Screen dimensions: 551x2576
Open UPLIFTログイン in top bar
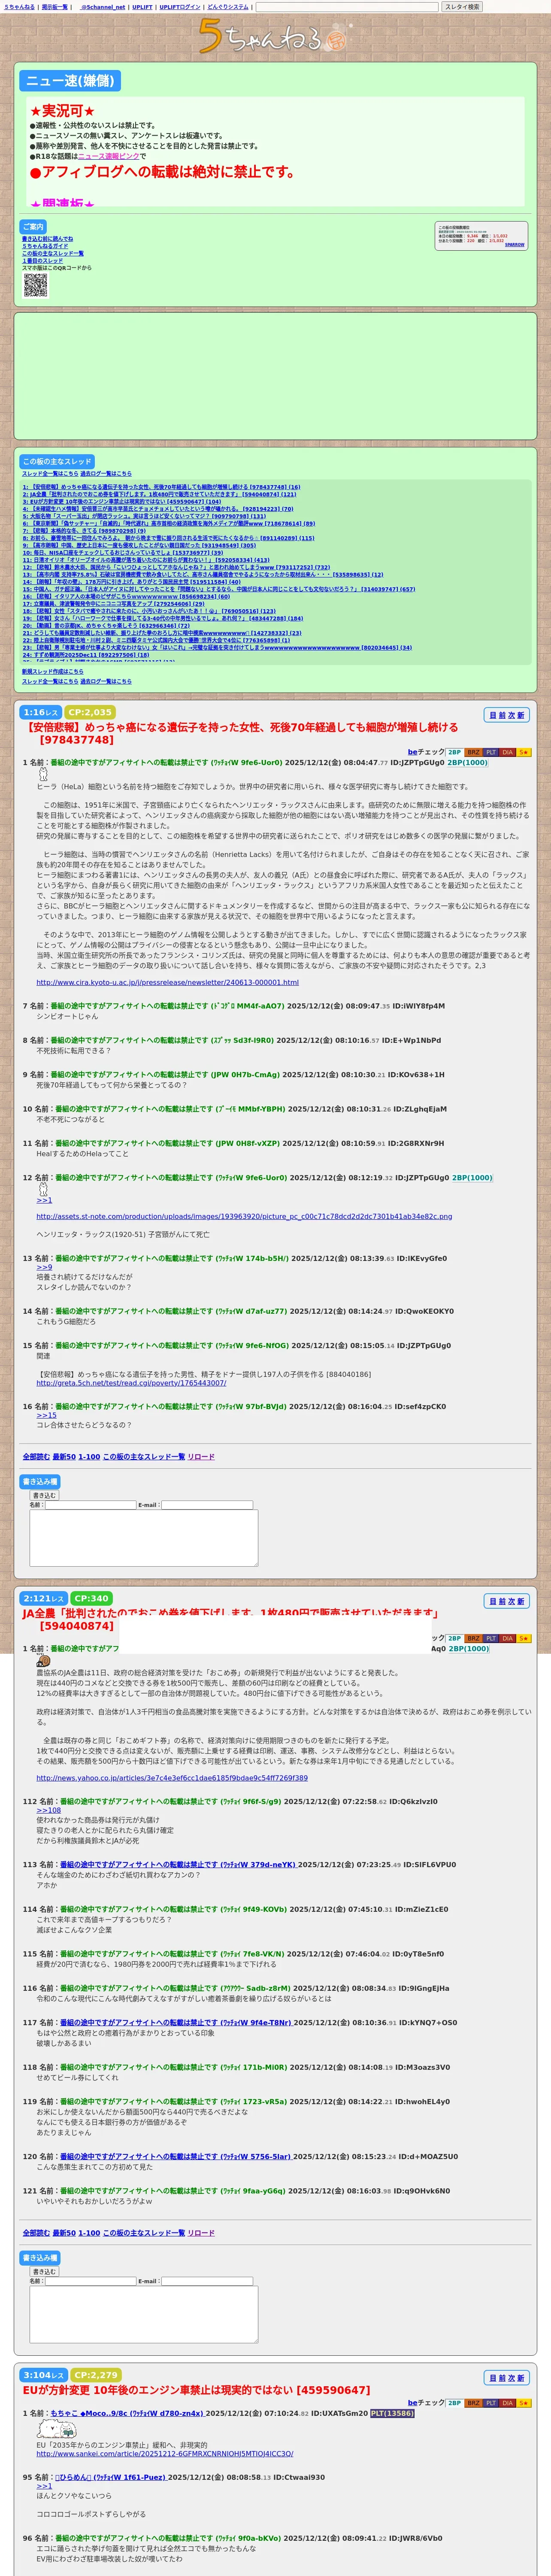pos(180,7)
